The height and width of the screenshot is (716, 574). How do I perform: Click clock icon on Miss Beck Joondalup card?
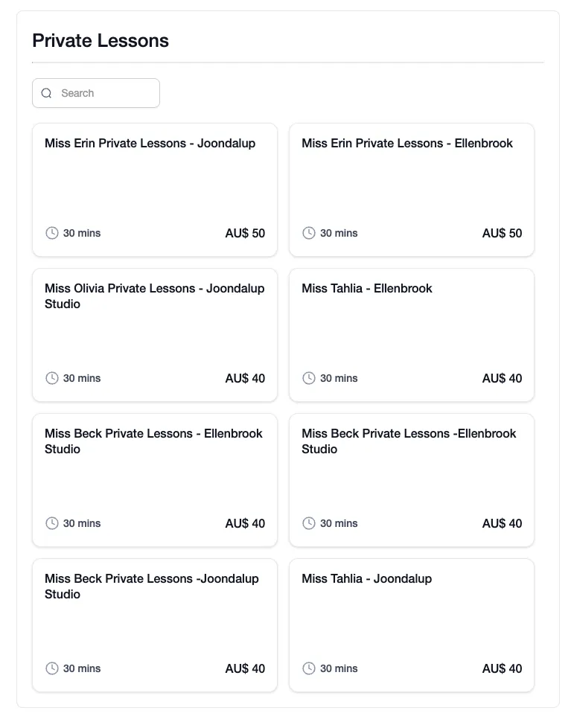(52, 668)
